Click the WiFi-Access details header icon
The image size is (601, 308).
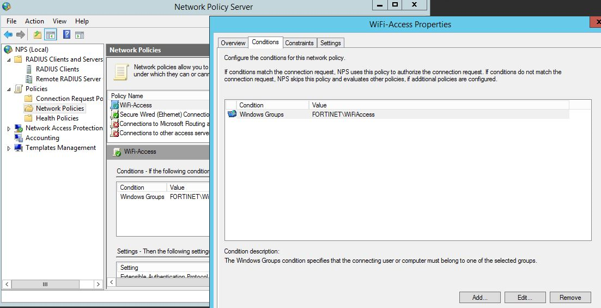pos(117,152)
